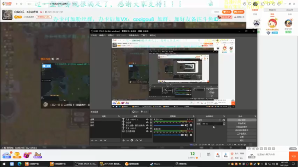This screenshot has width=298, height=167.
Task: Open the recharge icon in the bottom bar
Action: tap(218, 155)
